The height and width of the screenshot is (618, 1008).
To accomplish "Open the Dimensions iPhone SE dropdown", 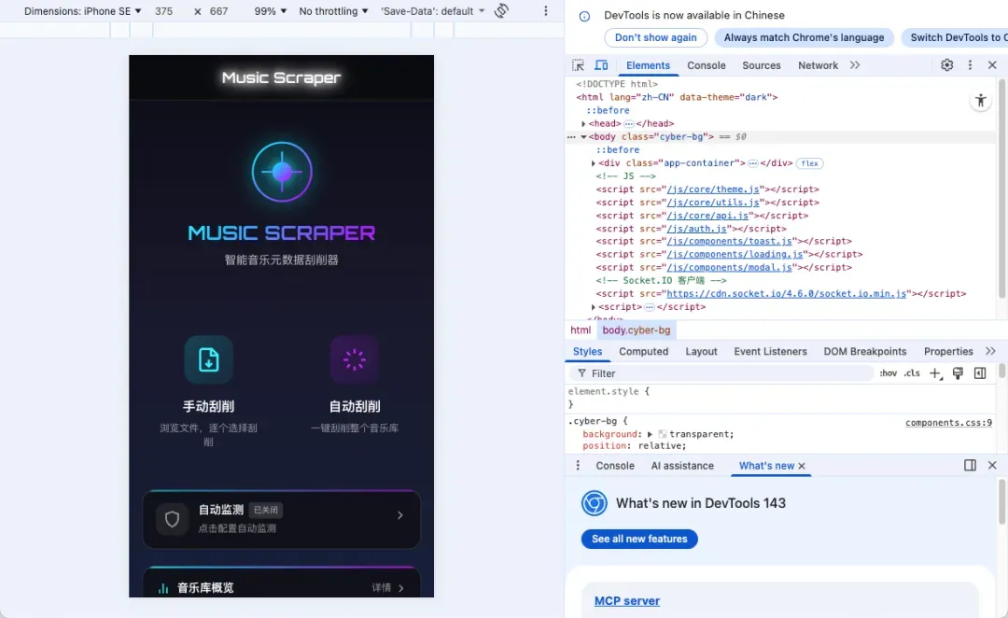I will [82, 11].
